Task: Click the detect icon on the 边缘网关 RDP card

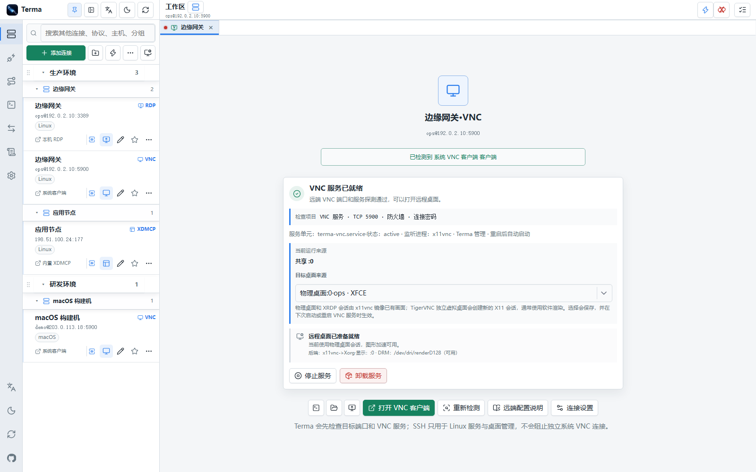Action: pyautogui.click(x=92, y=140)
